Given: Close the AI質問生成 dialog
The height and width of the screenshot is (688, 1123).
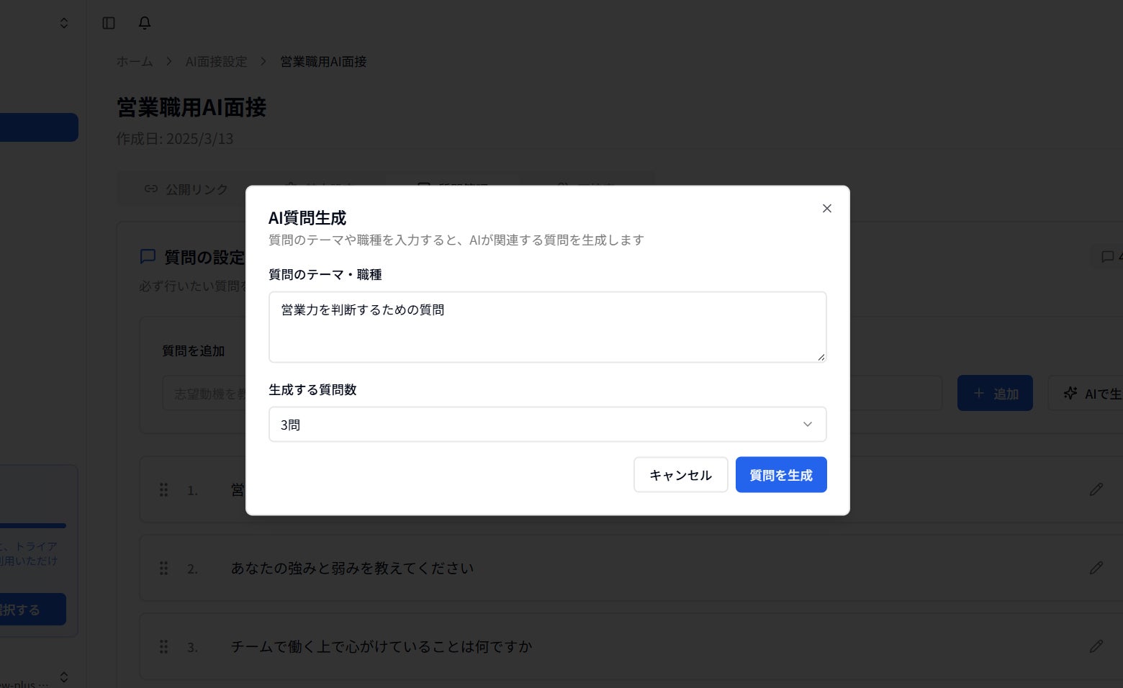Looking at the screenshot, I should [826, 209].
